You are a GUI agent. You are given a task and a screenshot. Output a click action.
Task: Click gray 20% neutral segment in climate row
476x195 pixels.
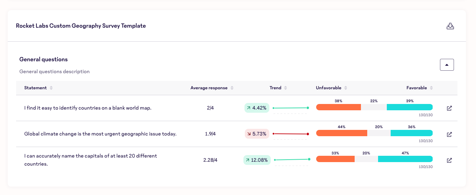tap(379, 133)
